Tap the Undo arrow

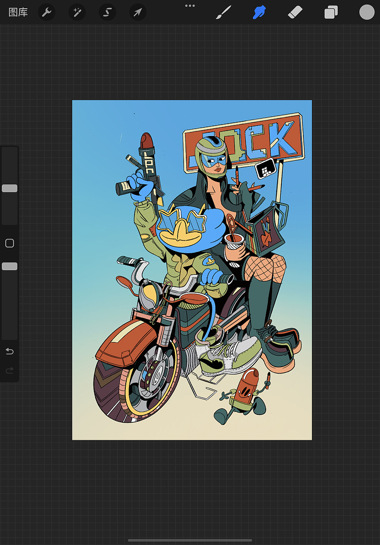click(10, 352)
